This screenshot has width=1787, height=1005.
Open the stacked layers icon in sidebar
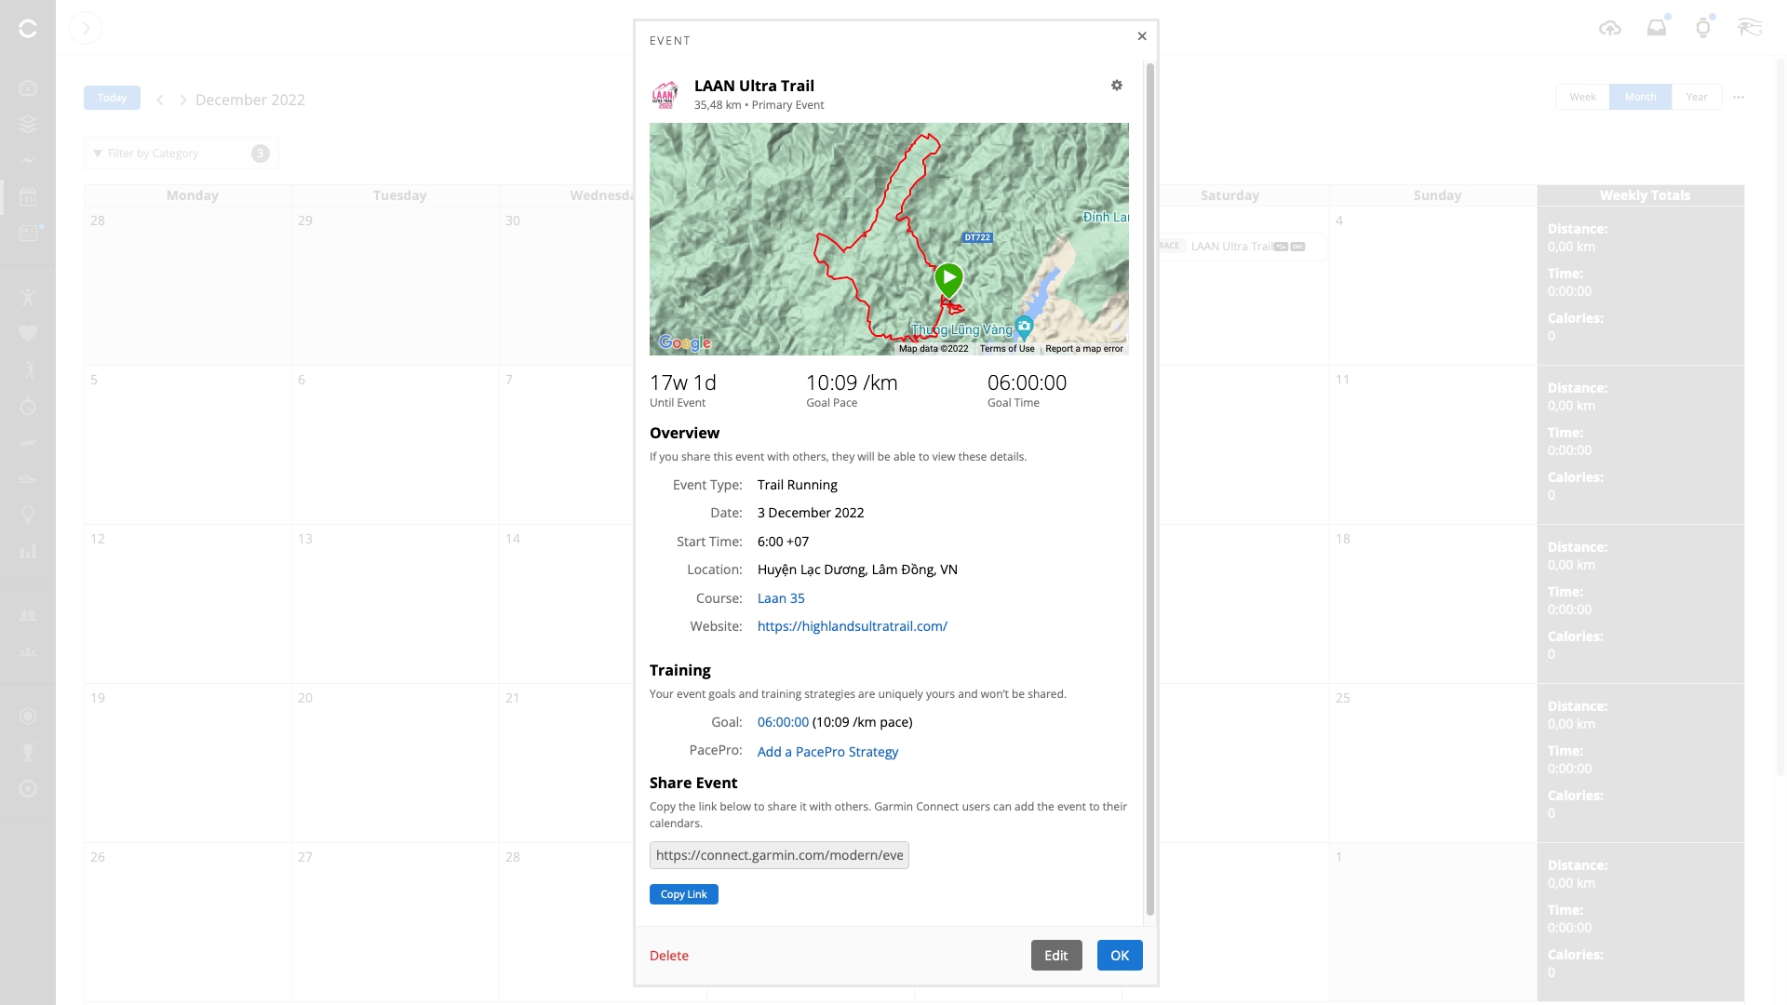coord(28,124)
